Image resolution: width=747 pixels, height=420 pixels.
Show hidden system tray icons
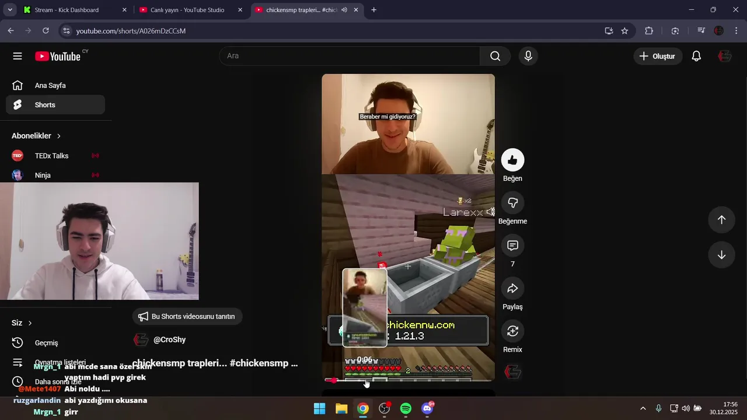643,408
